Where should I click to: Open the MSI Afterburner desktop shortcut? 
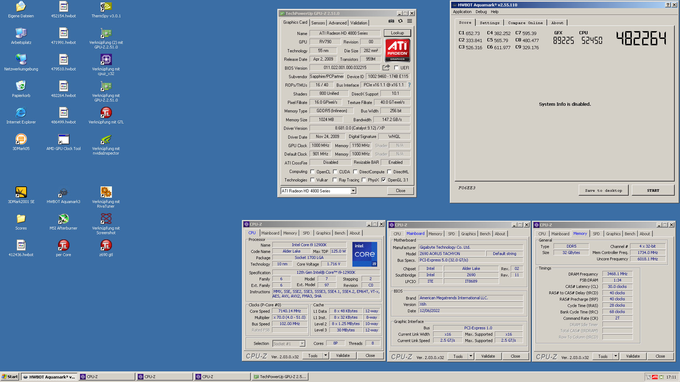pos(63,219)
